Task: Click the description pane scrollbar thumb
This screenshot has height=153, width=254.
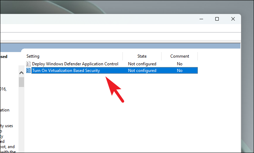Action: (21, 82)
